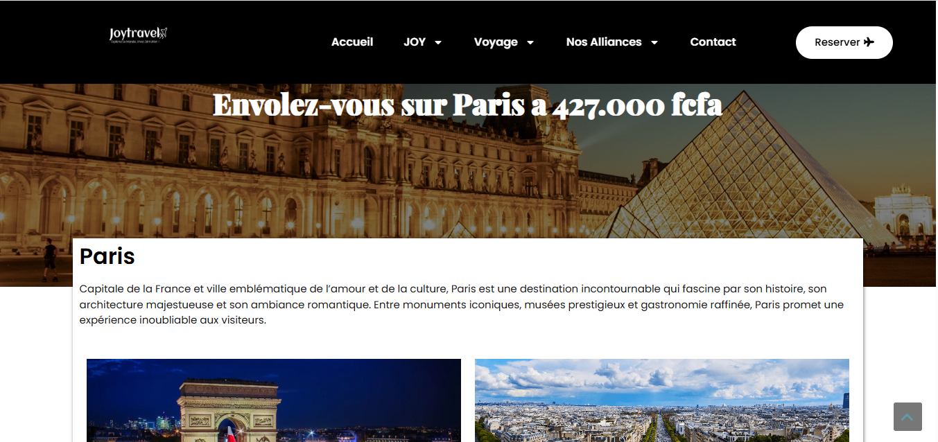Expand the JOY dropdown caret
This screenshot has width=938, height=442.
(438, 43)
